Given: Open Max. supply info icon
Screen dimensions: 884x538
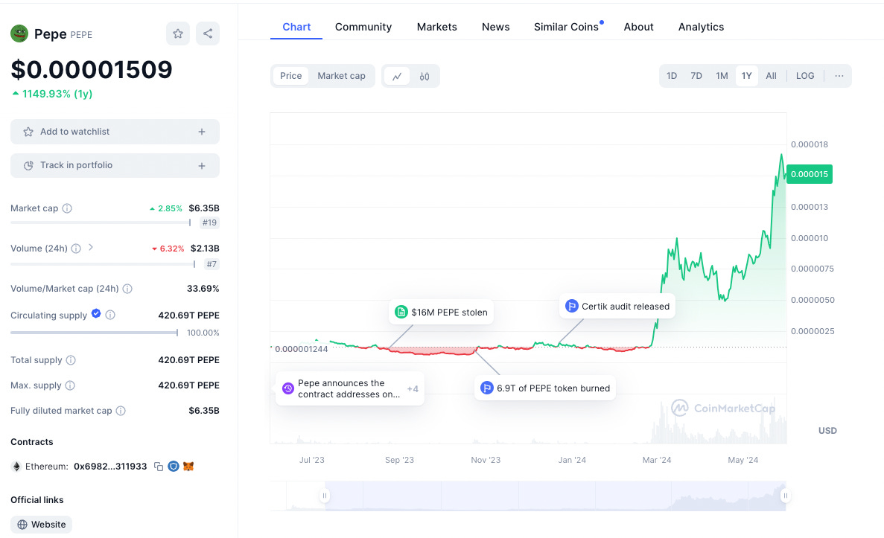Looking at the screenshot, I should point(70,385).
